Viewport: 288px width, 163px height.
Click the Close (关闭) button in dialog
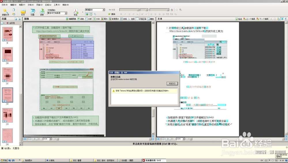(172, 83)
